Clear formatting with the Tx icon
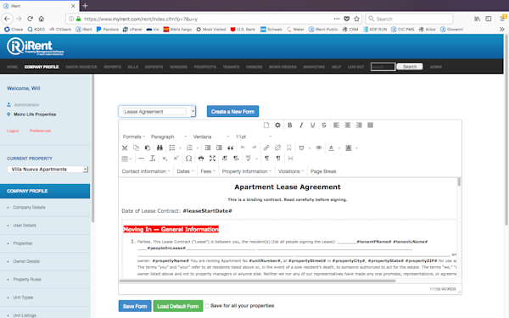509x318 pixels. (153, 159)
